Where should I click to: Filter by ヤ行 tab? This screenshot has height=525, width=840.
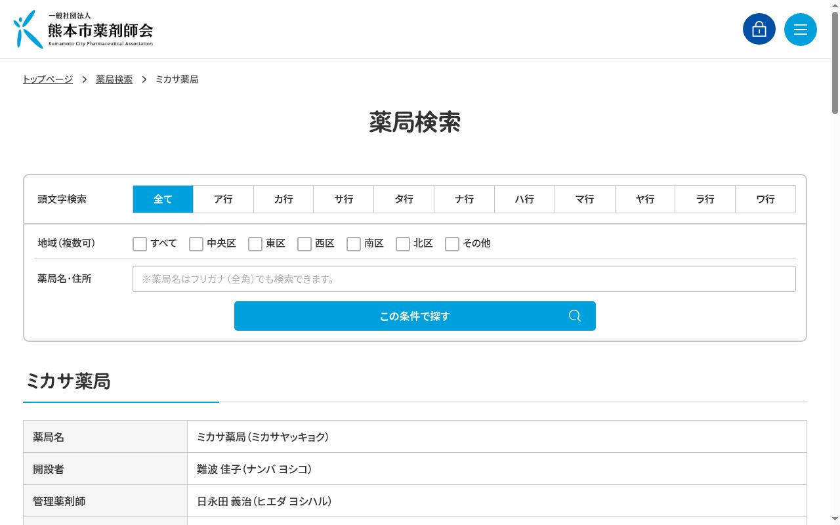point(645,199)
